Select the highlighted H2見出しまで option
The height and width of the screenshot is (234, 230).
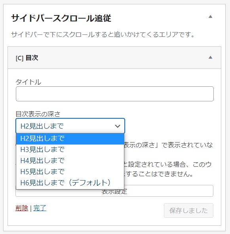coord(70,139)
